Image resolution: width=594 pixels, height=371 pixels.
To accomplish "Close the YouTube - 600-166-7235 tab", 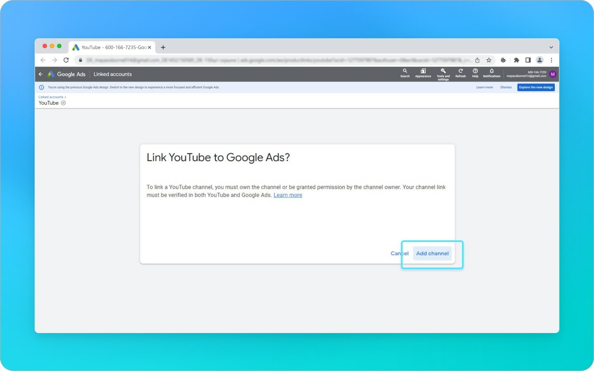I will point(149,47).
